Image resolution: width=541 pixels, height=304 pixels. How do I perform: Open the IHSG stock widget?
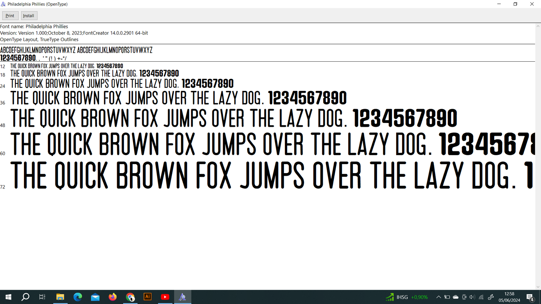[407, 297]
